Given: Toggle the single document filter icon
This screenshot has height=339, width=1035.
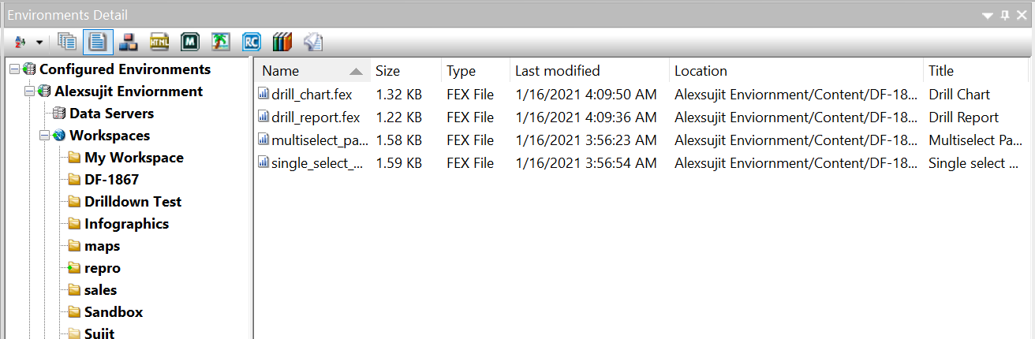Looking at the screenshot, I should point(98,42).
